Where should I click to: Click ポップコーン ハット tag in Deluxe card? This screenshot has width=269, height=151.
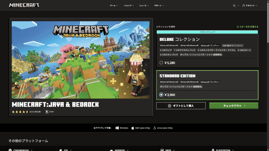[x=201, y=55]
